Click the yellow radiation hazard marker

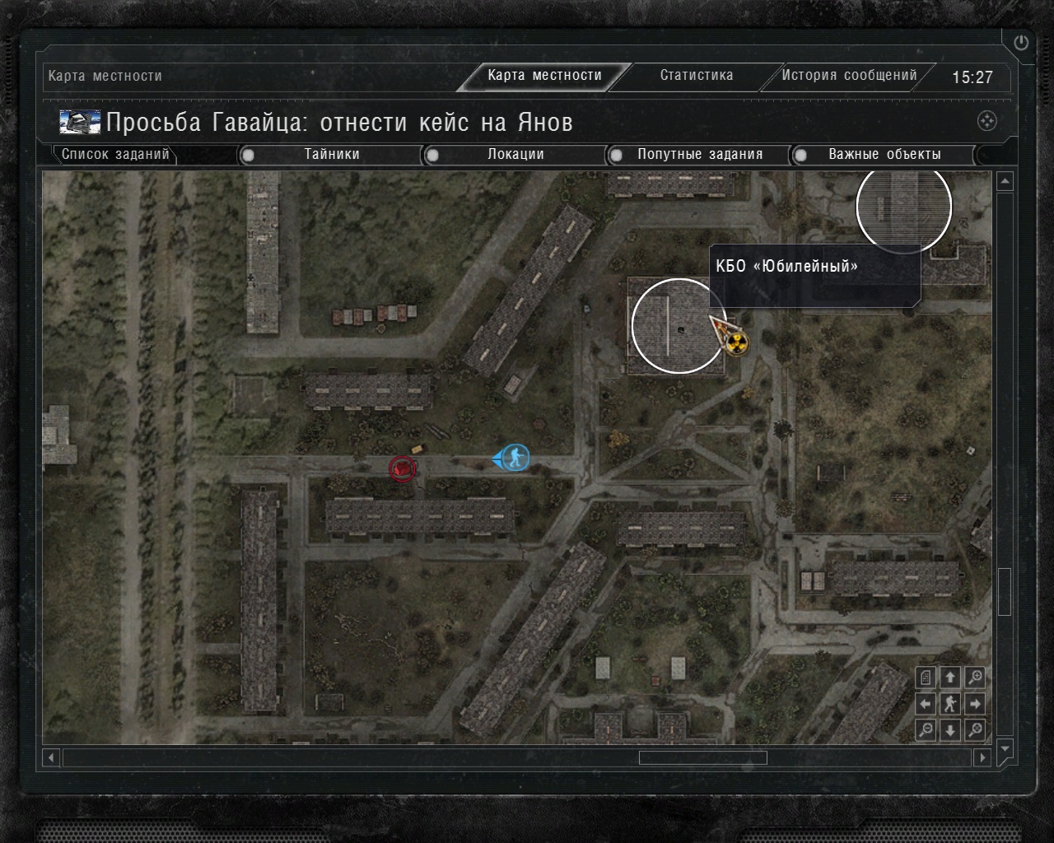pyautogui.click(x=737, y=342)
